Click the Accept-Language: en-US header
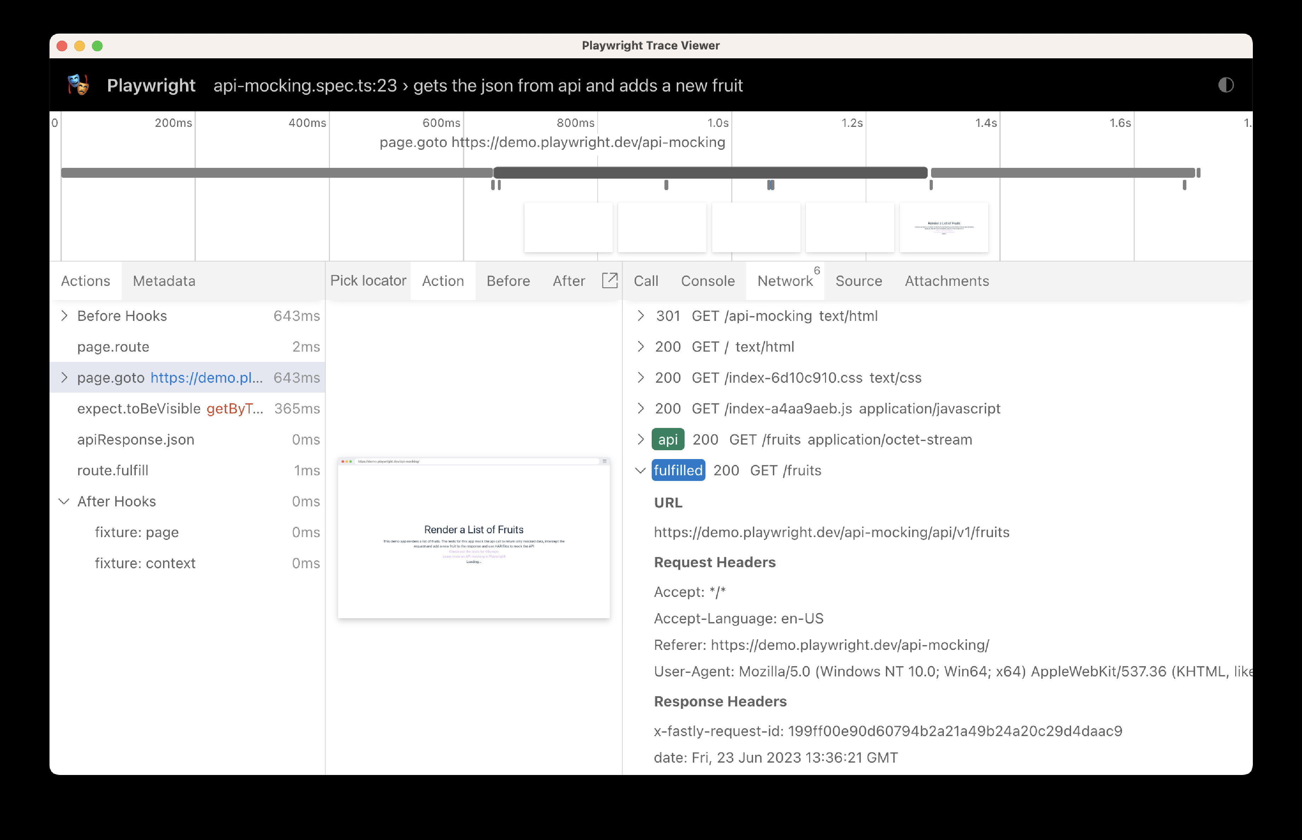Image resolution: width=1302 pixels, height=840 pixels. tap(739, 618)
